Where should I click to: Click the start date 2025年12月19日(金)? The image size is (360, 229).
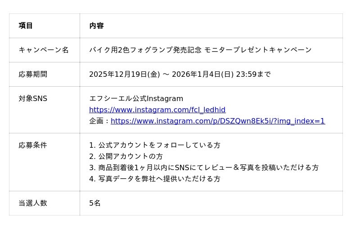(124, 74)
